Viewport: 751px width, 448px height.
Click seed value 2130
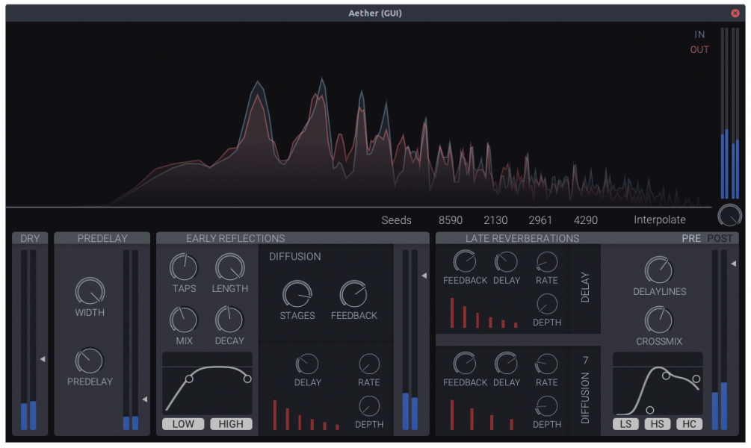[x=495, y=220]
